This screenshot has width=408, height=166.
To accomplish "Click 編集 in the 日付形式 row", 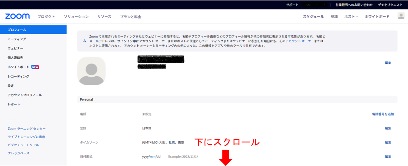I will point(388,157).
